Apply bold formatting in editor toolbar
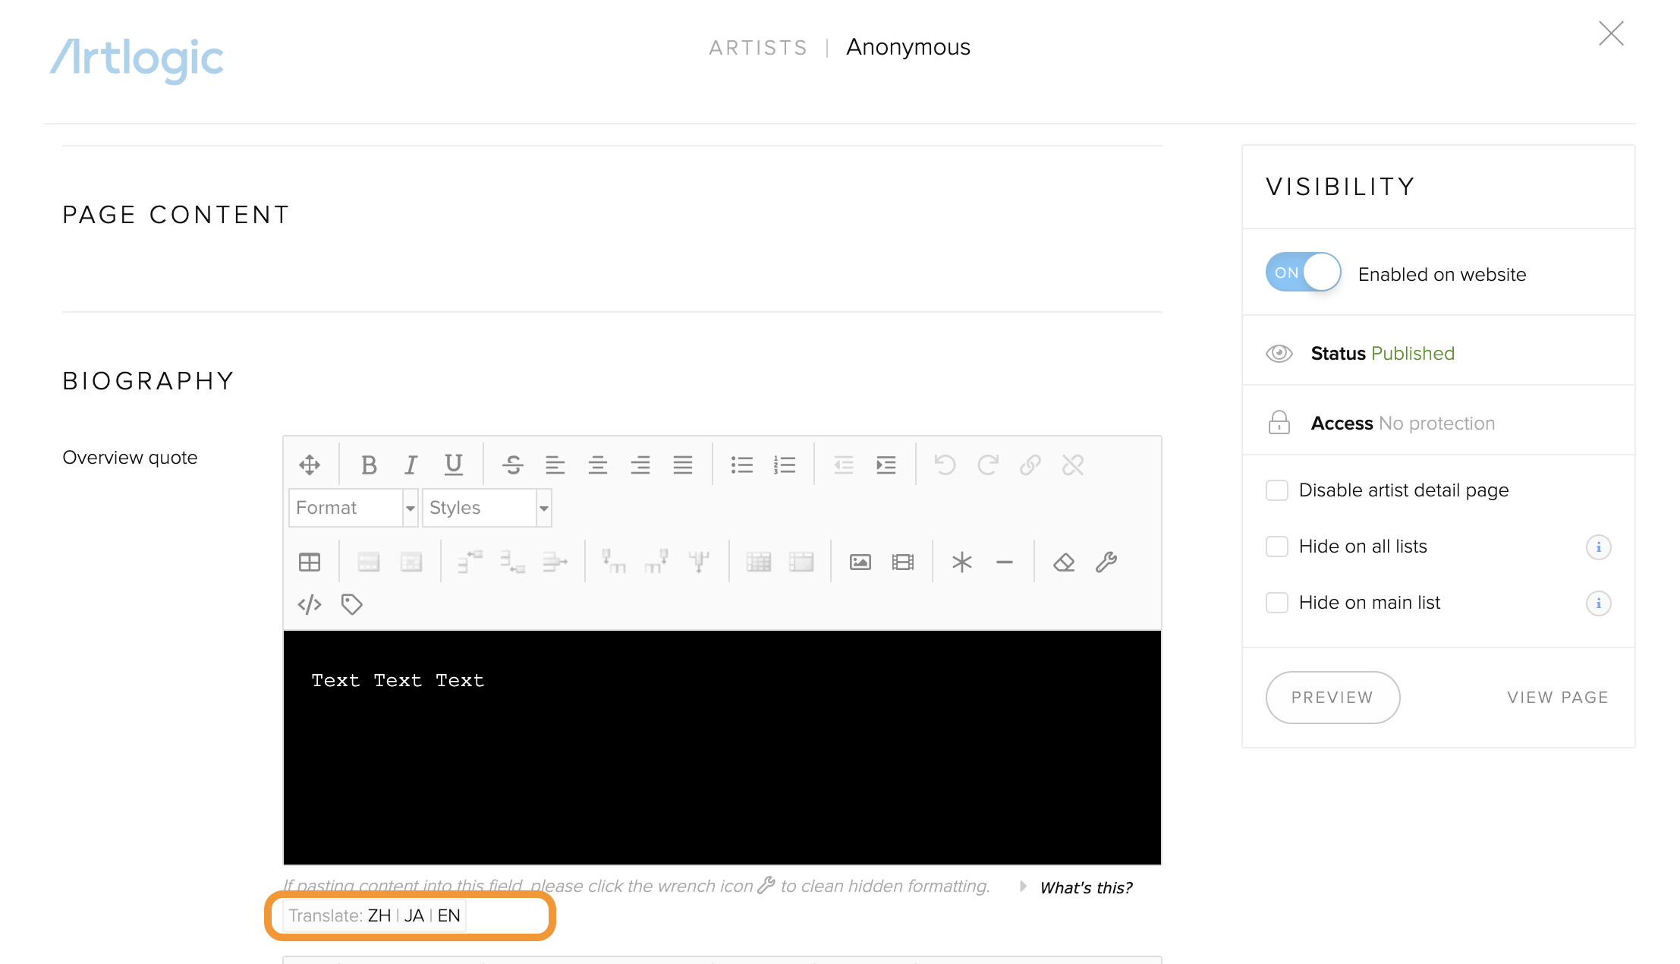The width and height of the screenshot is (1680, 964). [x=369, y=465]
